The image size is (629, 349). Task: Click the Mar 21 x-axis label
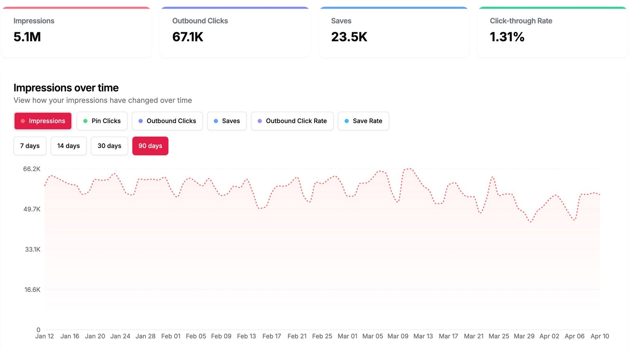coord(474,336)
